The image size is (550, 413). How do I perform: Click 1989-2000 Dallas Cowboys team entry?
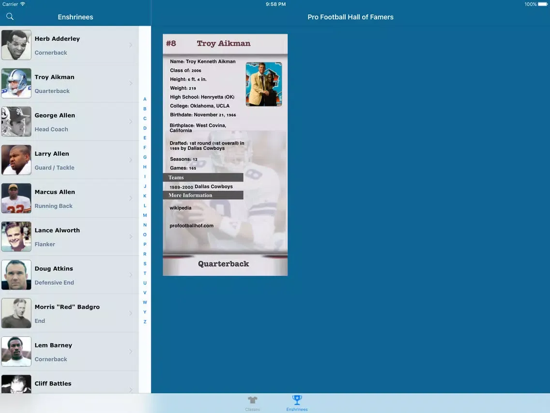[201, 187]
